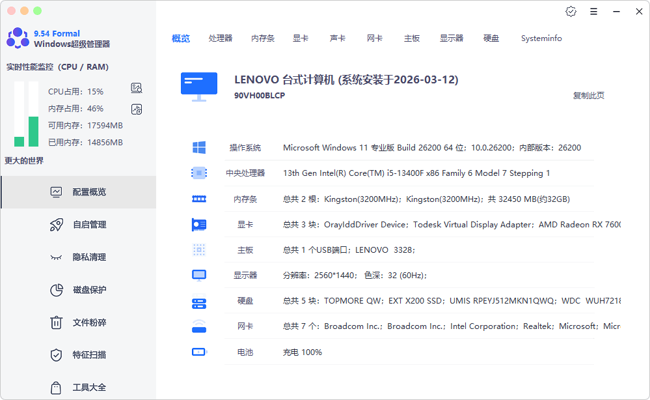Open the 显卡 tab
The height and width of the screenshot is (400, 650).
tap(301, 38)
